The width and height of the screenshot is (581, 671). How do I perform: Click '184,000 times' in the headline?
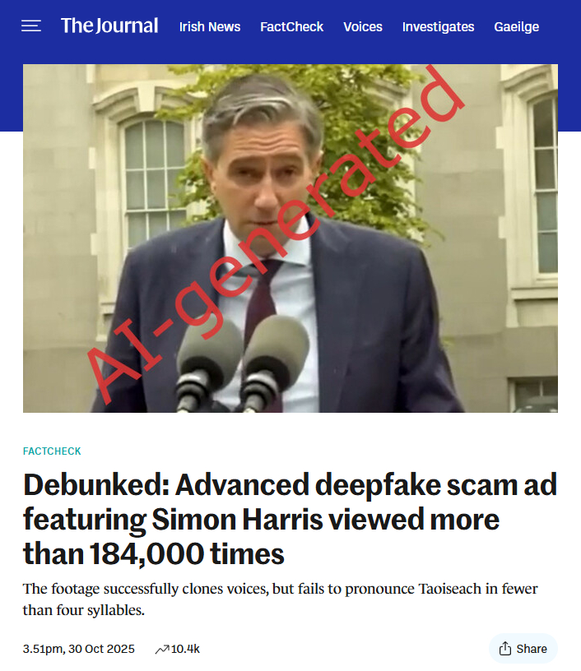187,553
